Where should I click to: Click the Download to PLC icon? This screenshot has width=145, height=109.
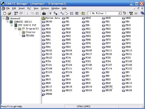click(x=44, y=13)
